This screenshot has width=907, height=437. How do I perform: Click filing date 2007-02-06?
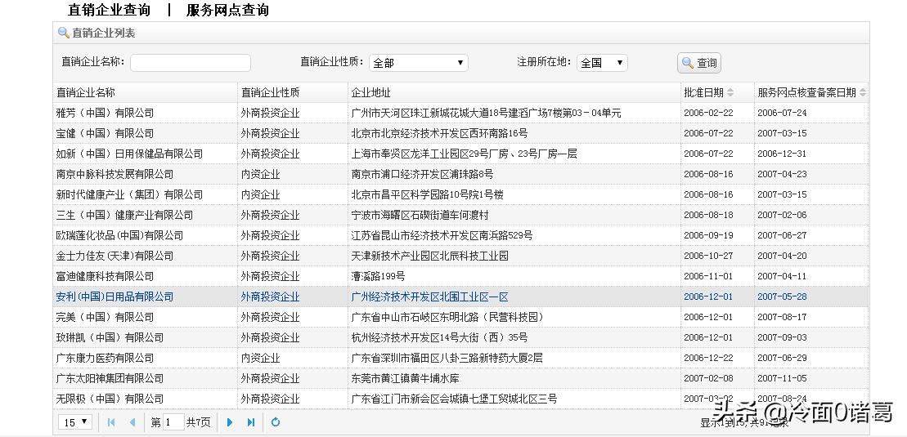click(x=782, y=215)
